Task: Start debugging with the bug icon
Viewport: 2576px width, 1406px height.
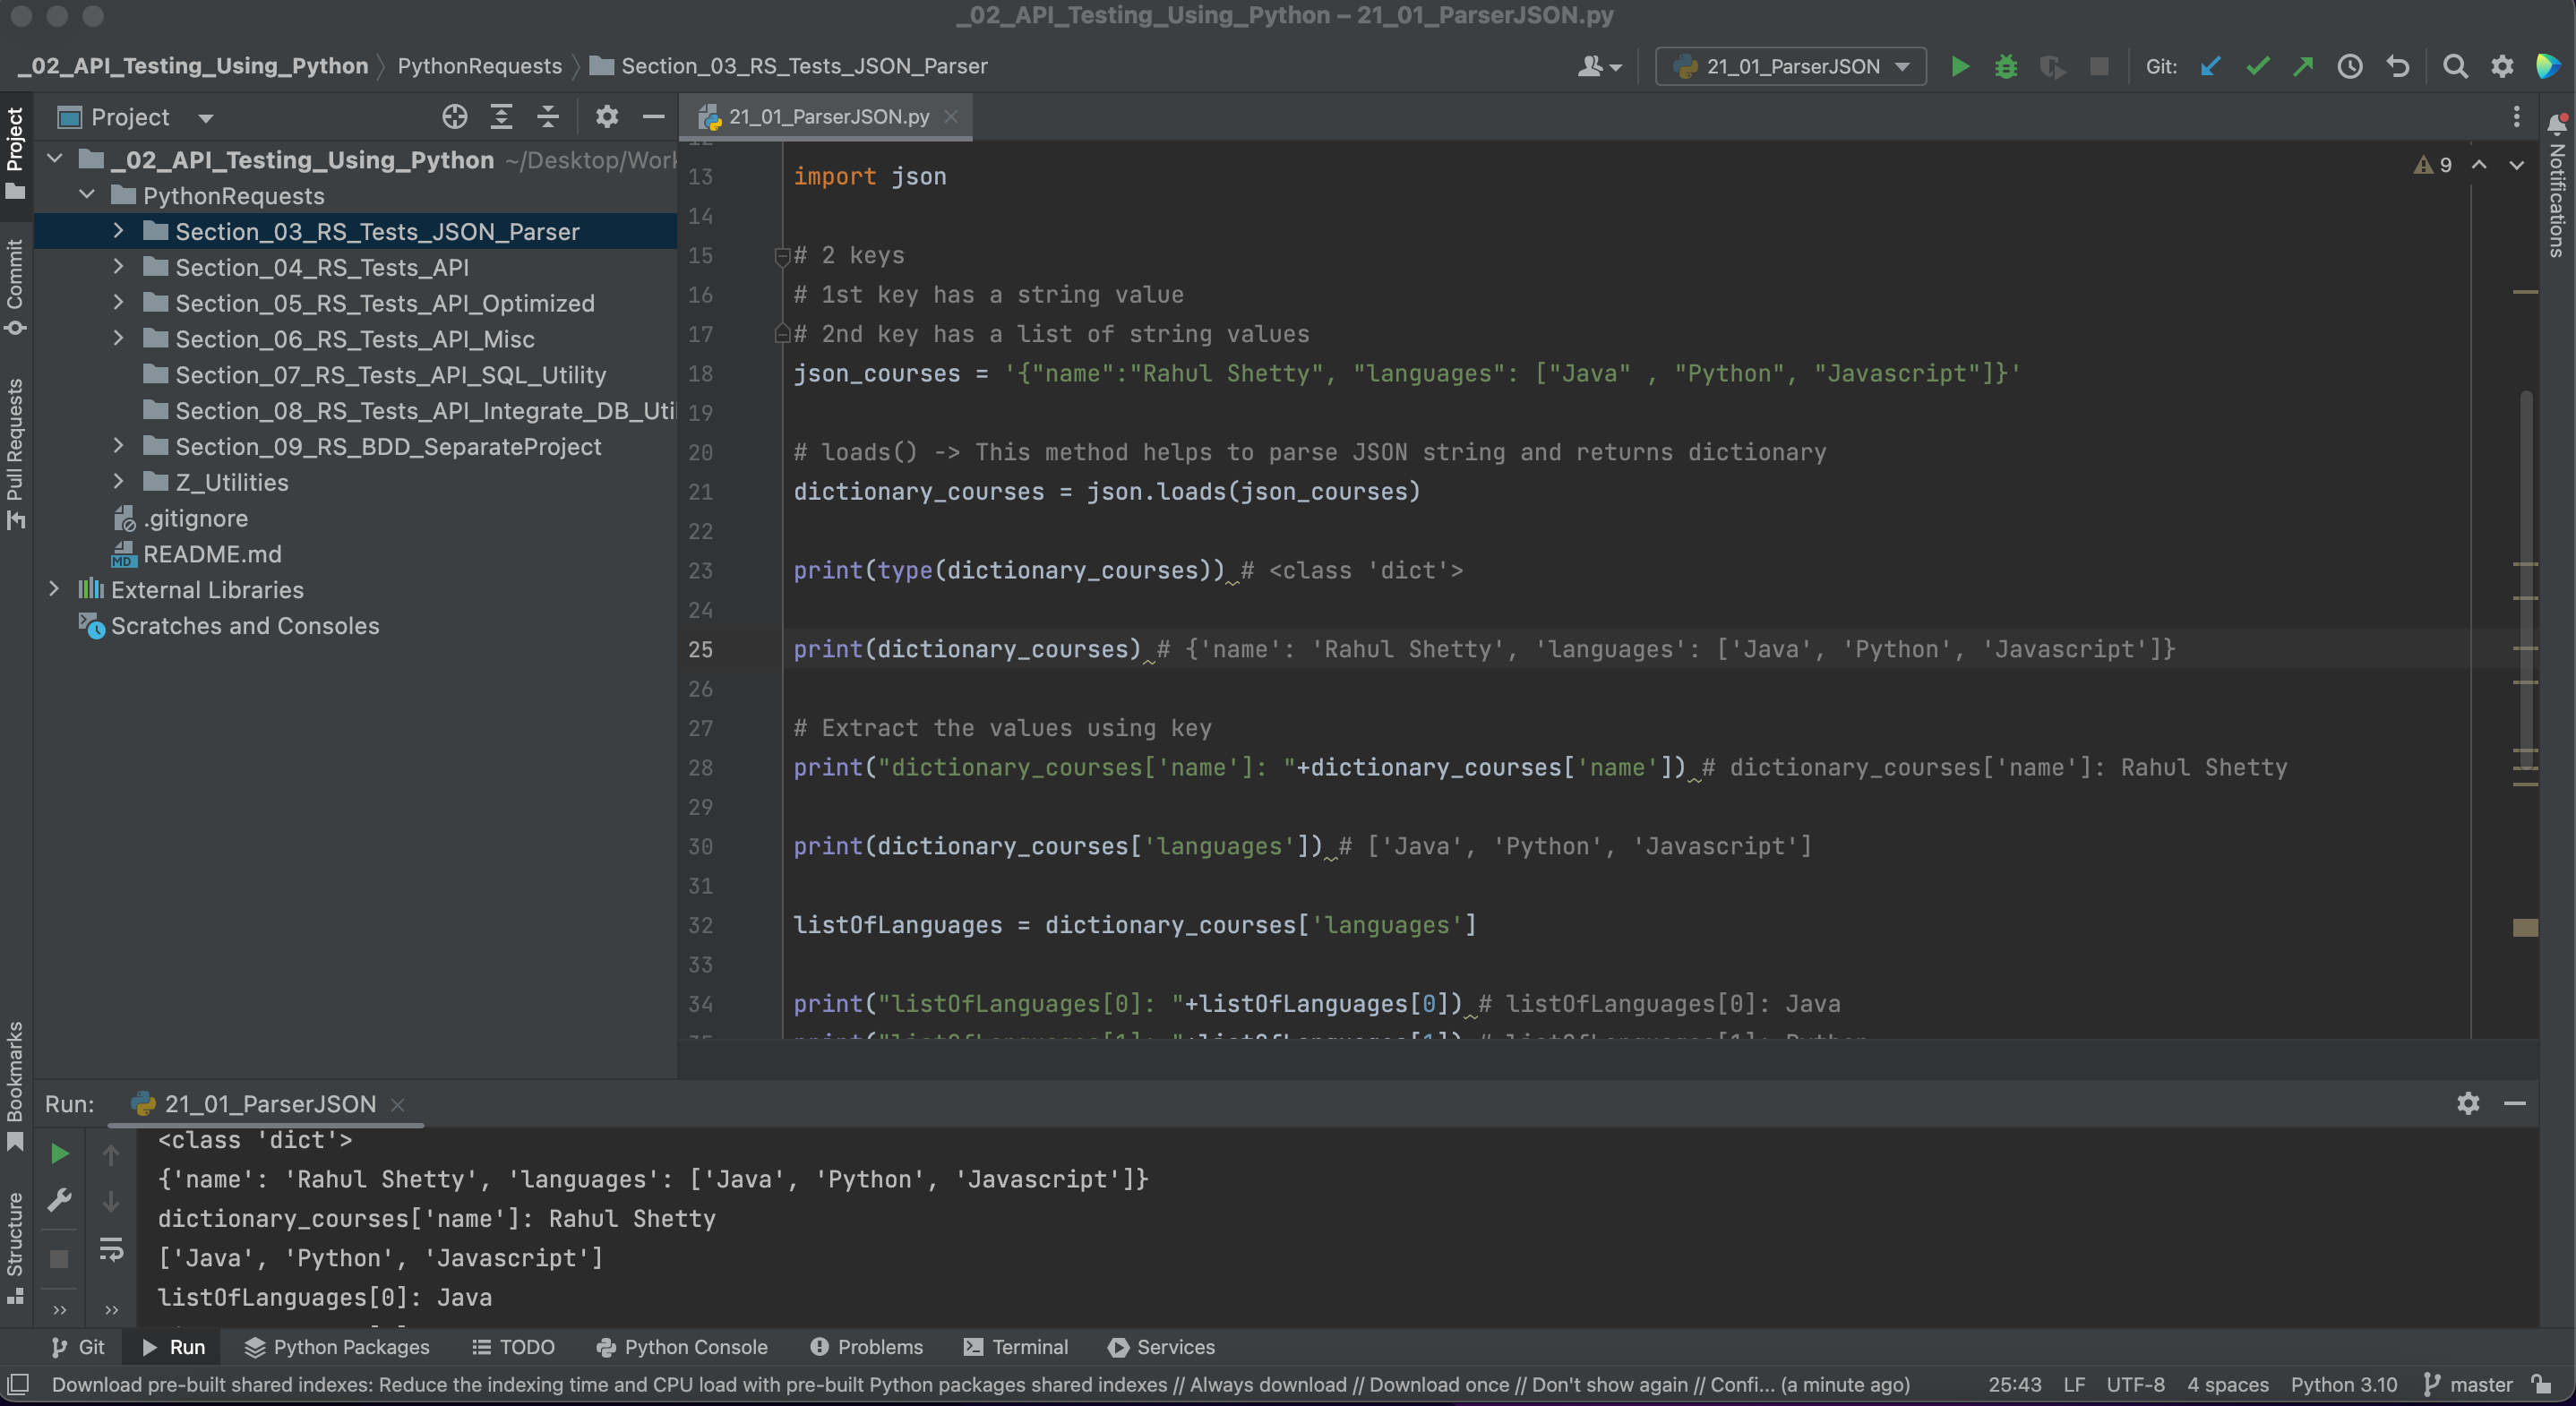Action: (x=2006, y=67)
